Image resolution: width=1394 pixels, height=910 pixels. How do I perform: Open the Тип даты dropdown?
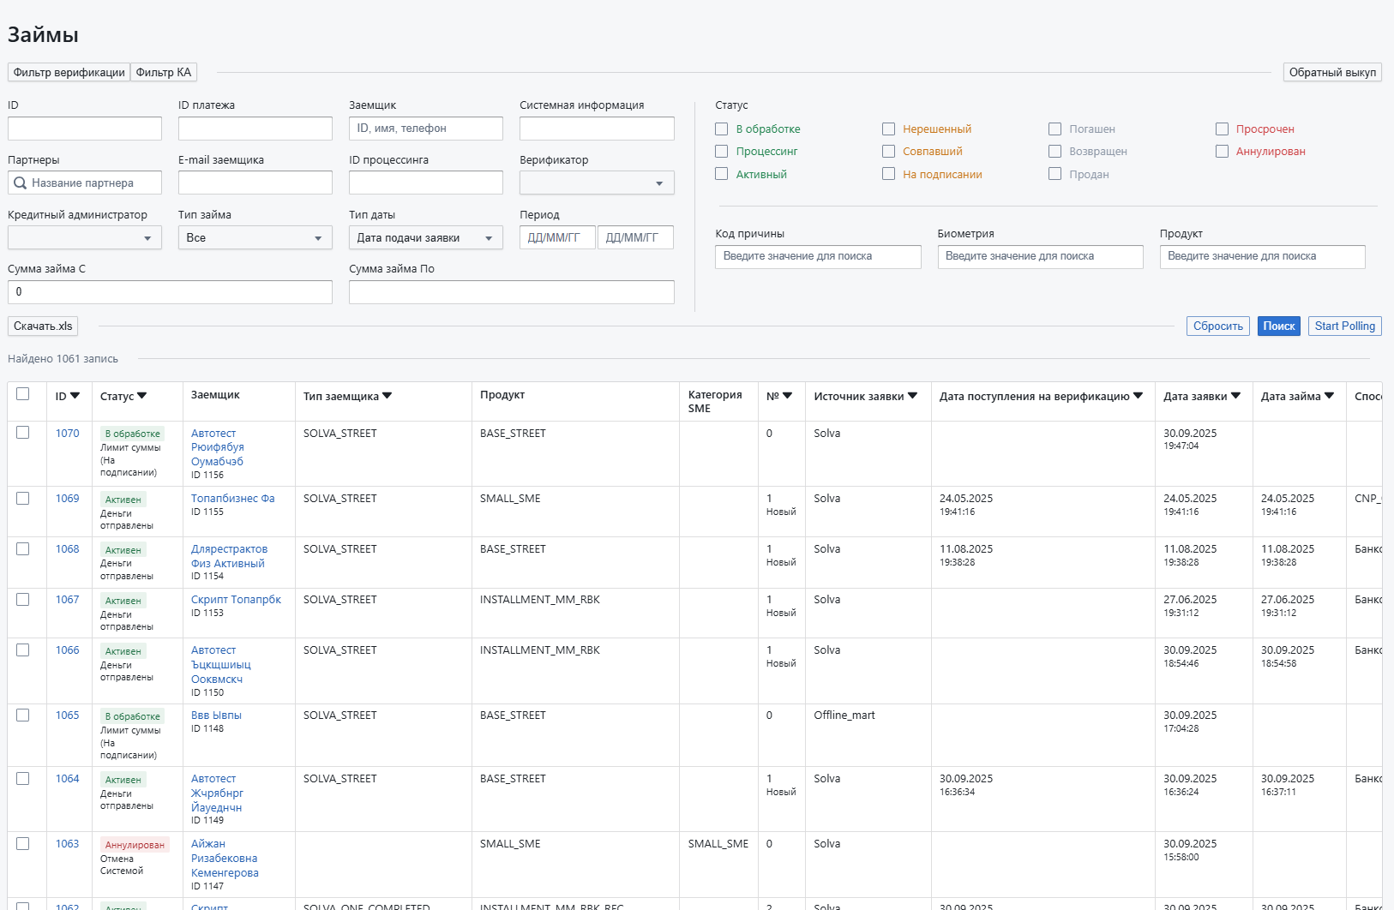[425, 238]
